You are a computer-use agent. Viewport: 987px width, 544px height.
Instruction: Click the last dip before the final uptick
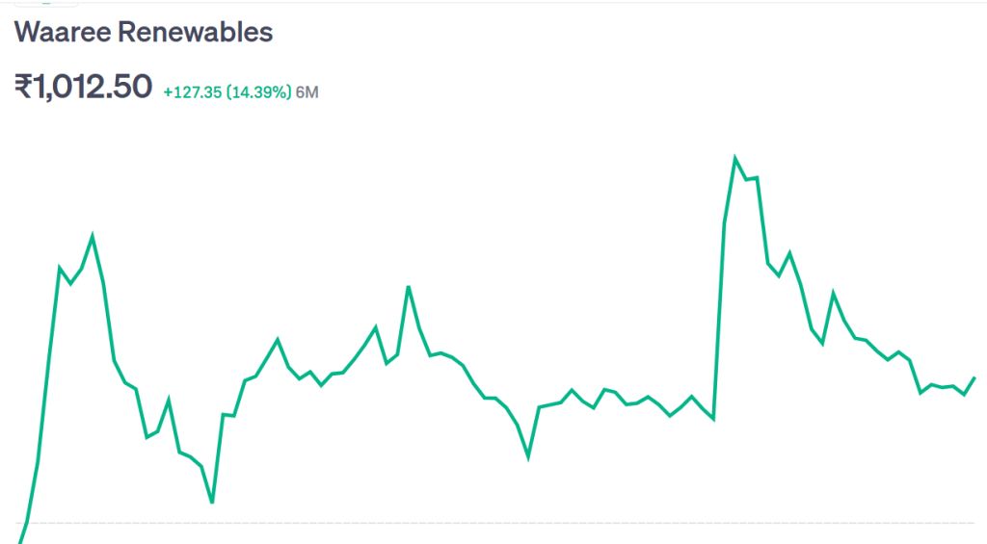(x=964, y=395)
